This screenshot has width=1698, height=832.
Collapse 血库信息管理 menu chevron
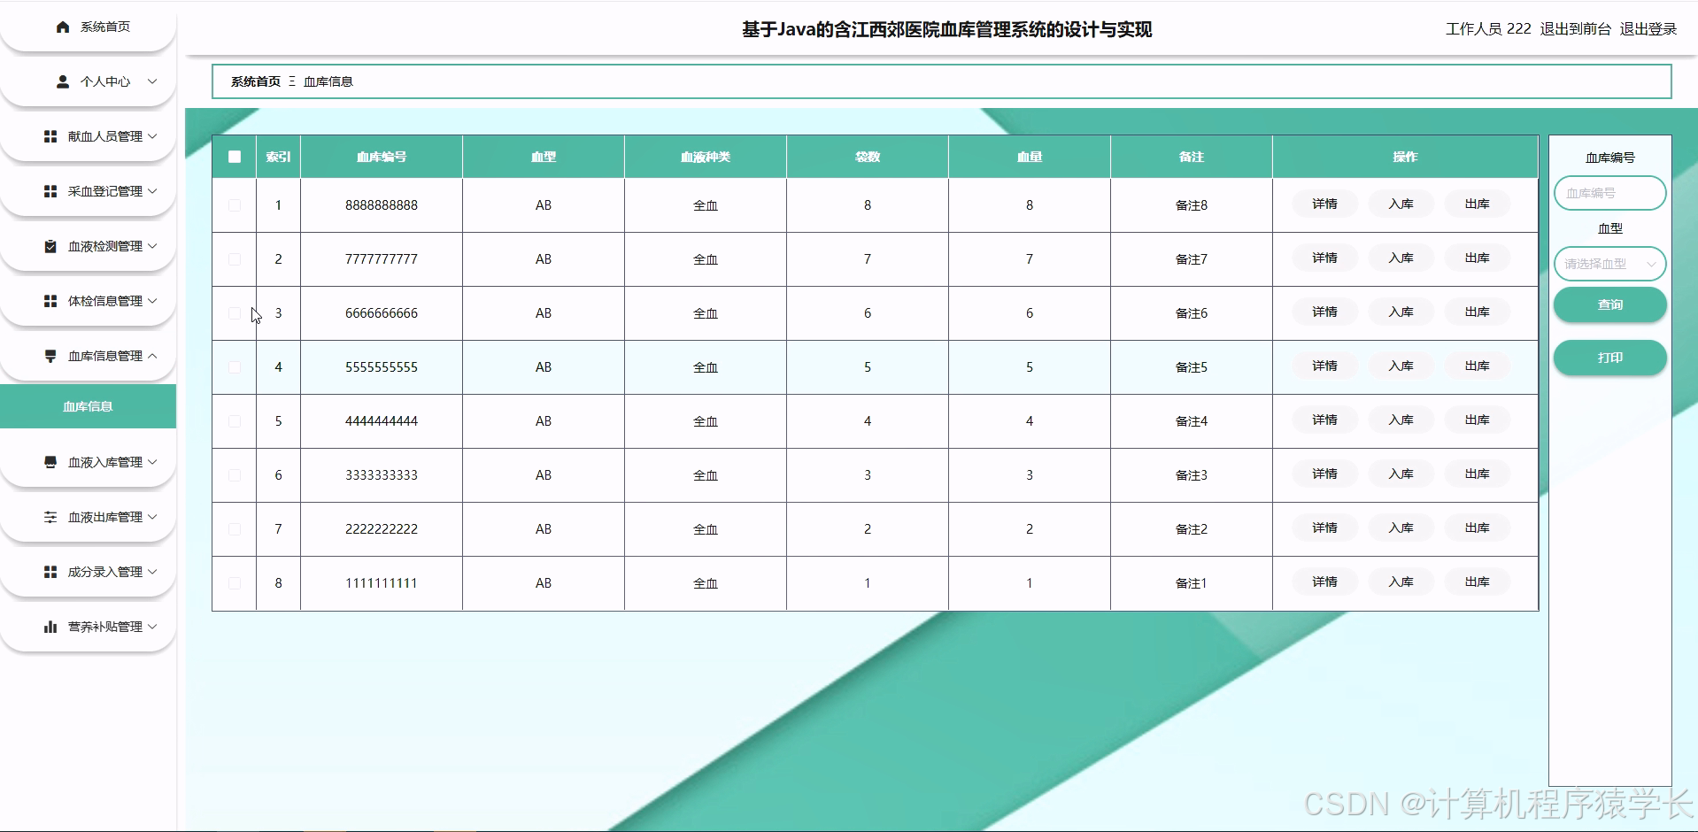point(152,356)
